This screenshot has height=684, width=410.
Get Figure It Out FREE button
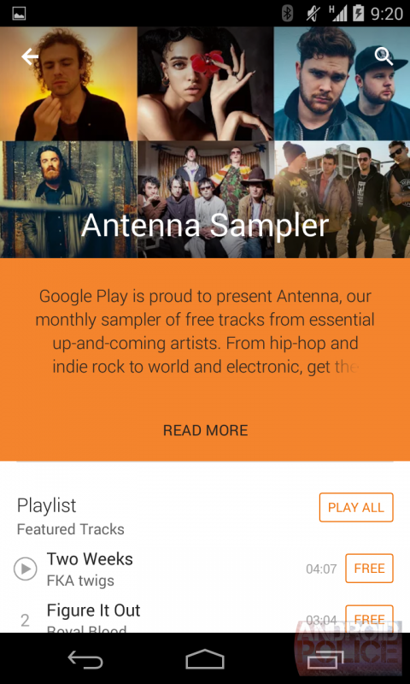tap(370, 618)
